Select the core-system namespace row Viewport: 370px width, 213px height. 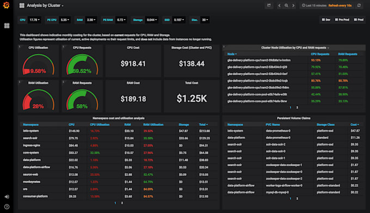tap(119, 153)
